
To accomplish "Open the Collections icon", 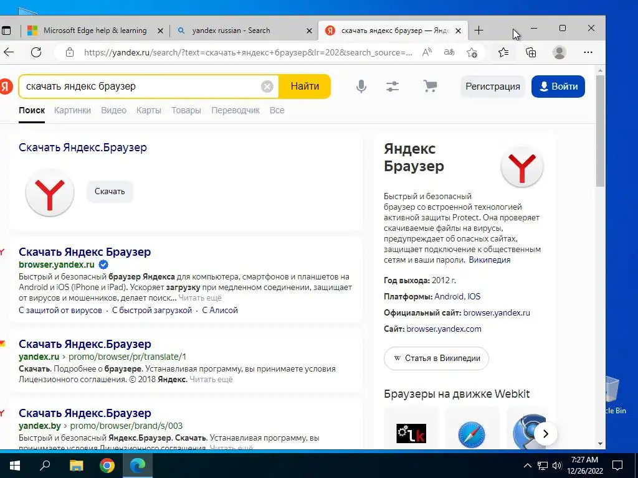I will [531, 52].
